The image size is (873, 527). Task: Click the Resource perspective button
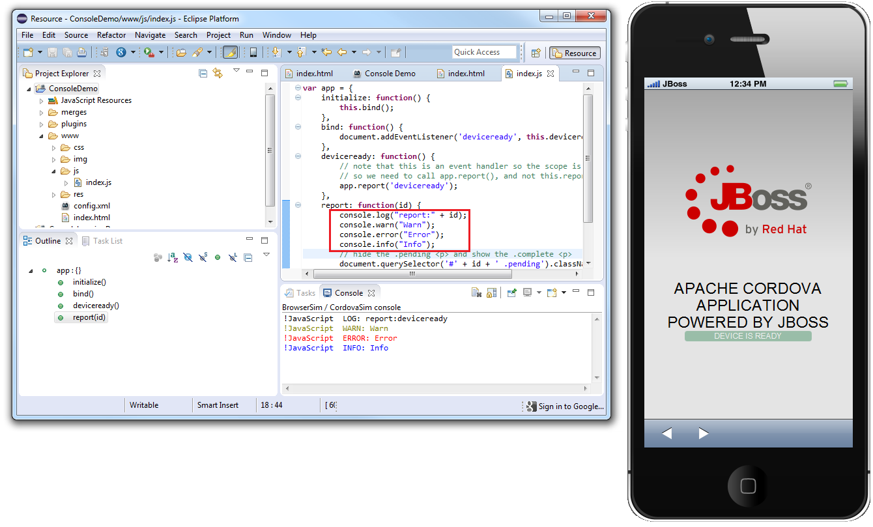(x=575, y=53)
